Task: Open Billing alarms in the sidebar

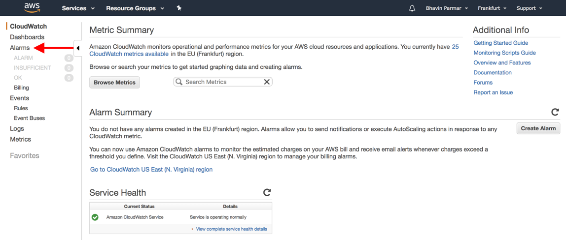Action: click(21, 88)
